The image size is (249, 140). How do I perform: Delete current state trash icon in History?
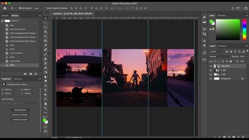click(36, 74)
